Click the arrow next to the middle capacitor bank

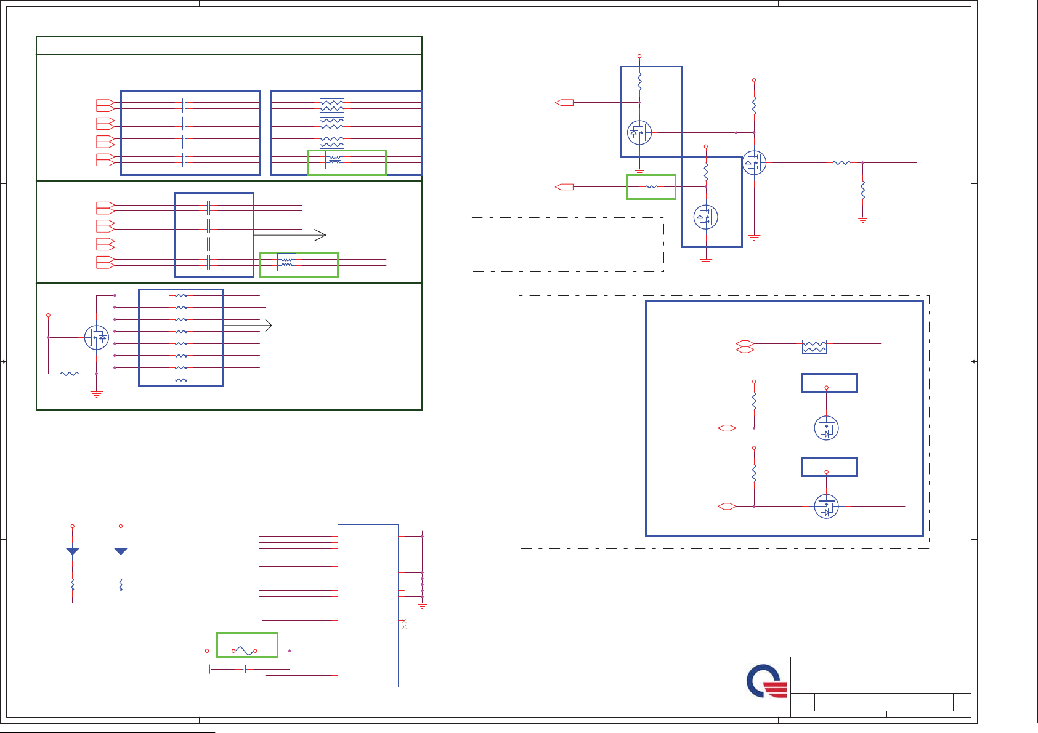[x=290, y=234]
